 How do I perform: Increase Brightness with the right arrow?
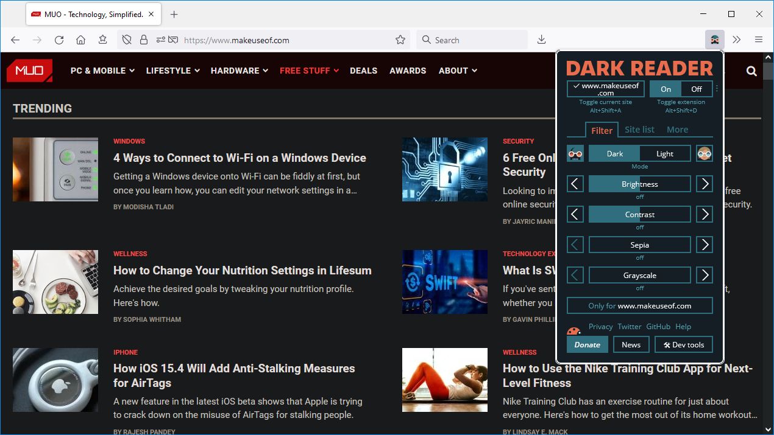(x=705, y=184)
